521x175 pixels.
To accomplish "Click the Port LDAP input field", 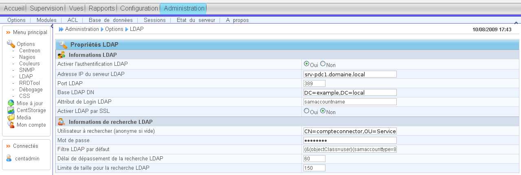I will 314,83.
